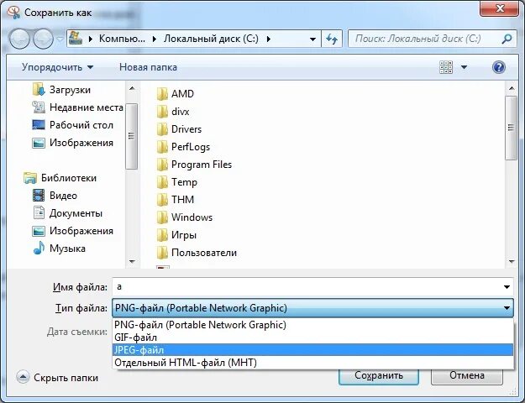Viewport: 525px width, 403px height.
Task: Click the Отмена button
Action: (x=467, y=376)
